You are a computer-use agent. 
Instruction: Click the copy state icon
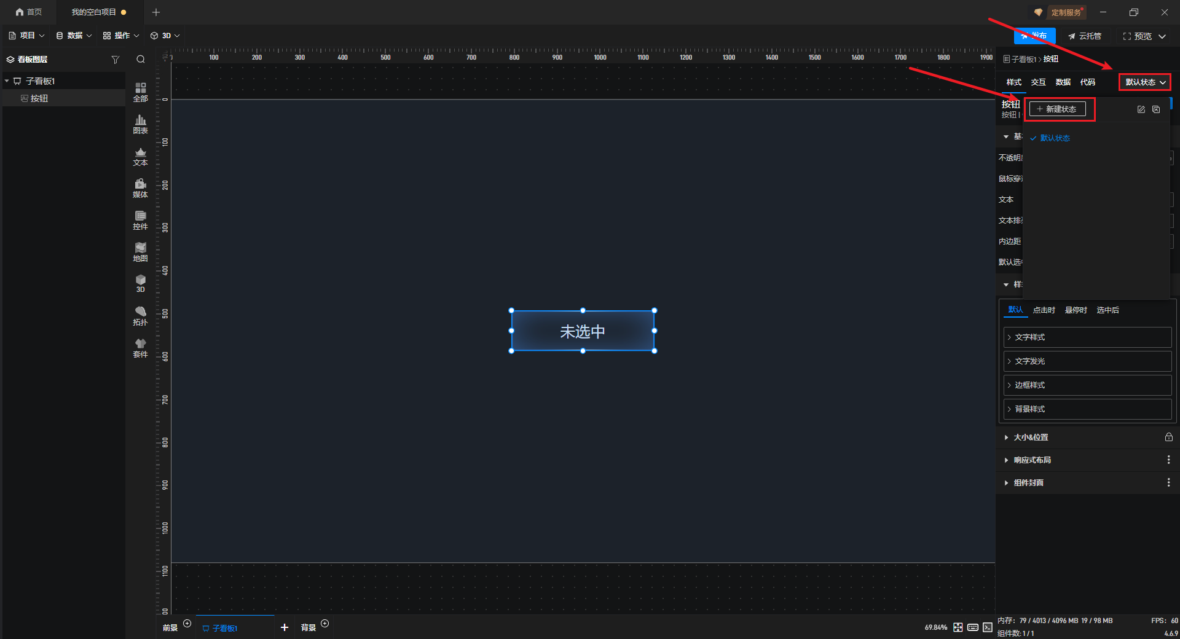coord(1156,109)
